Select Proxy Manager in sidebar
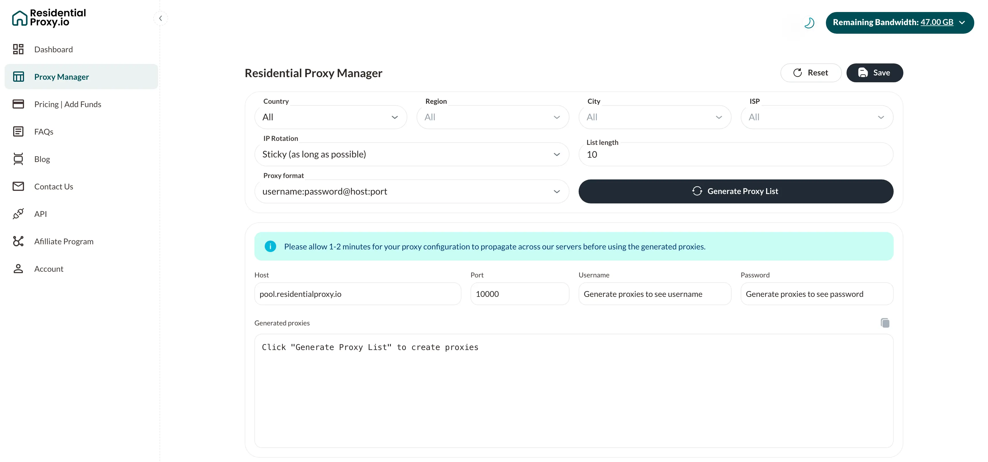Viewport: 988px width, 462px height. pos(61,77)
